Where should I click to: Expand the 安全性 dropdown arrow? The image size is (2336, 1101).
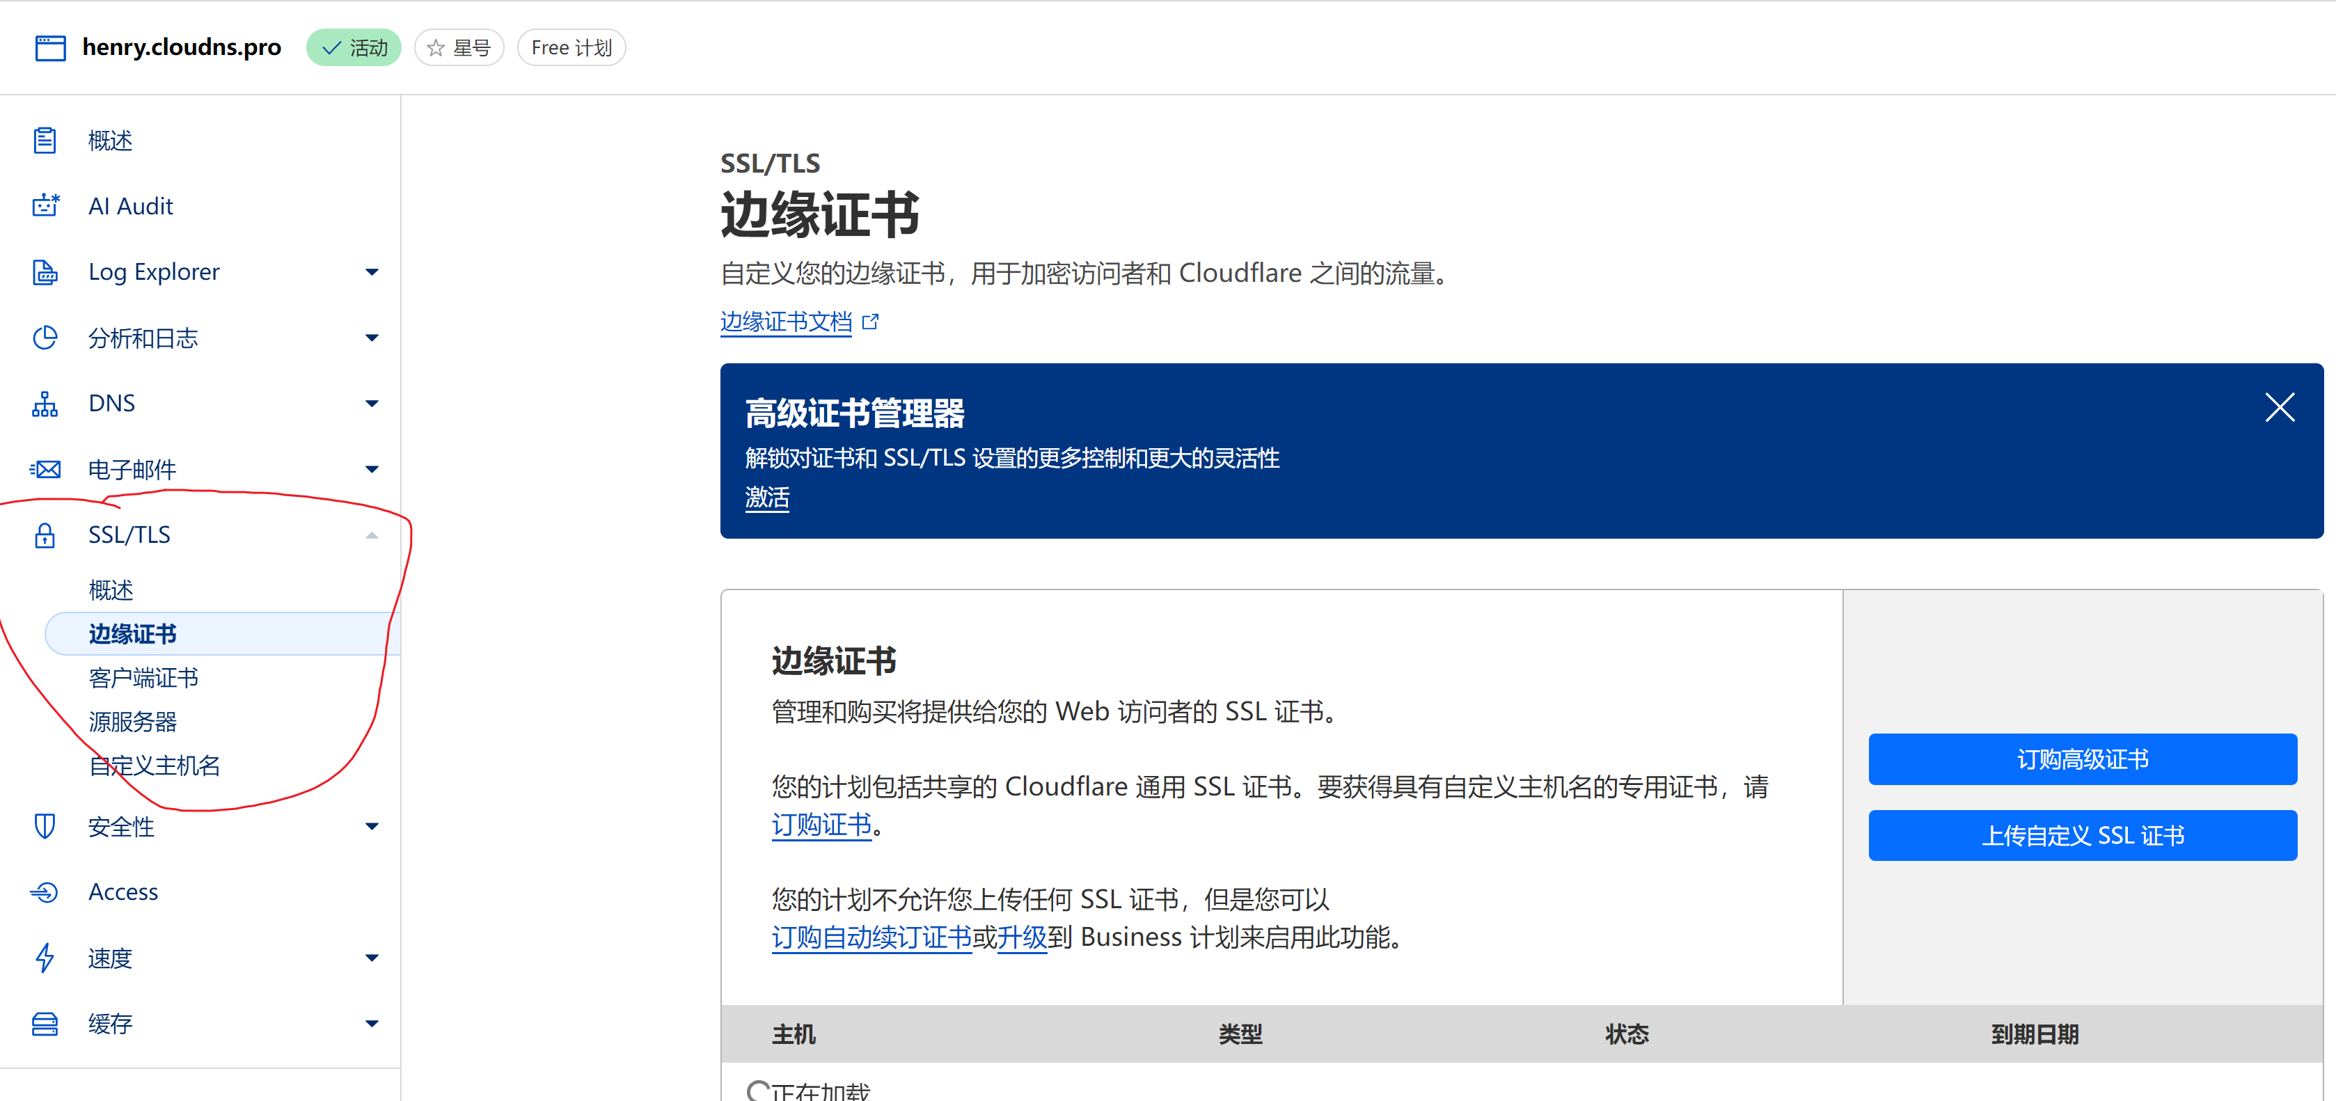tap(371, 826)
